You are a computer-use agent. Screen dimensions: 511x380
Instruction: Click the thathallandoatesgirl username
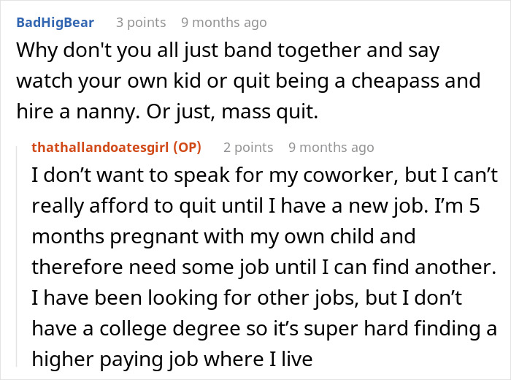(x=100, y=147)
